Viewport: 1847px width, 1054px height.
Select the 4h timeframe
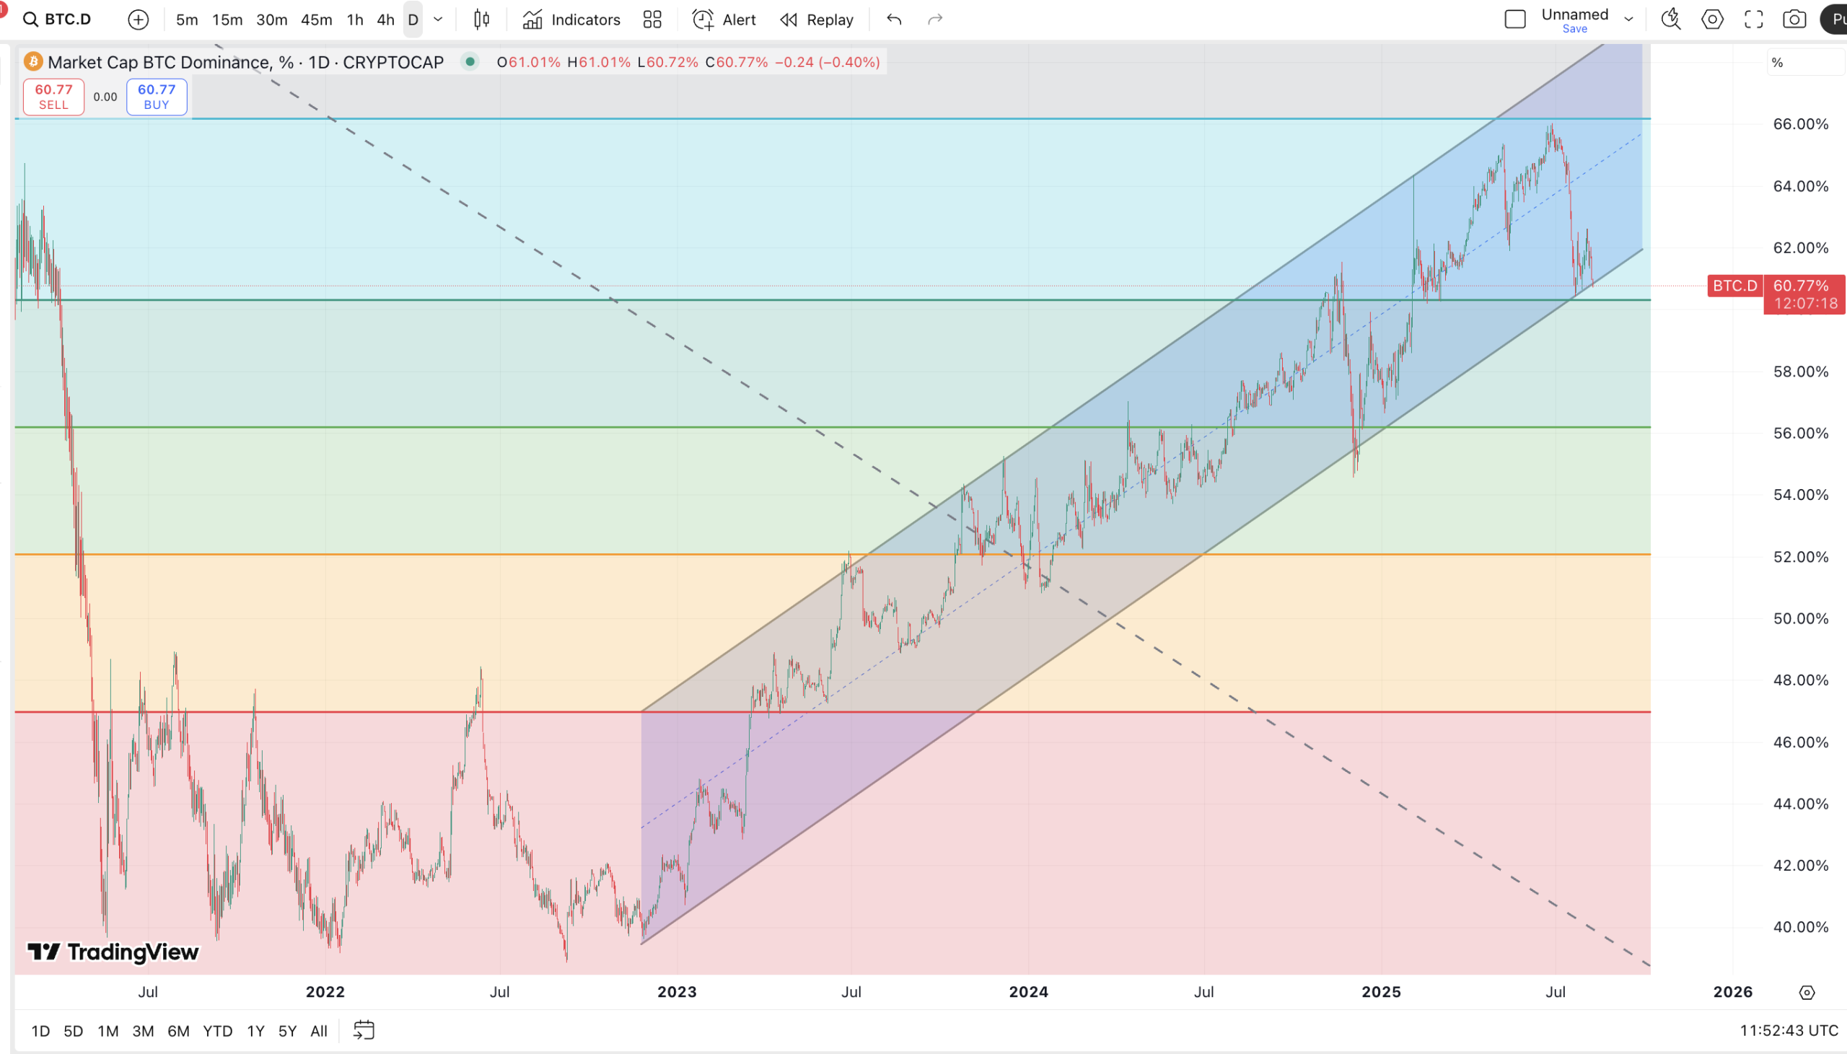(x=385, y=19)
